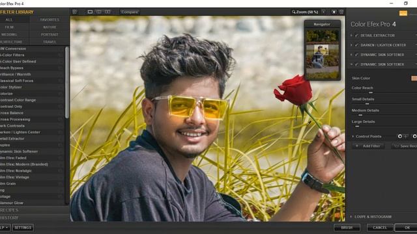The height and width of the screenshot is (234, 417).
Task: Click the Navigator thumbnail preview
Action: (x=322, y=54)
